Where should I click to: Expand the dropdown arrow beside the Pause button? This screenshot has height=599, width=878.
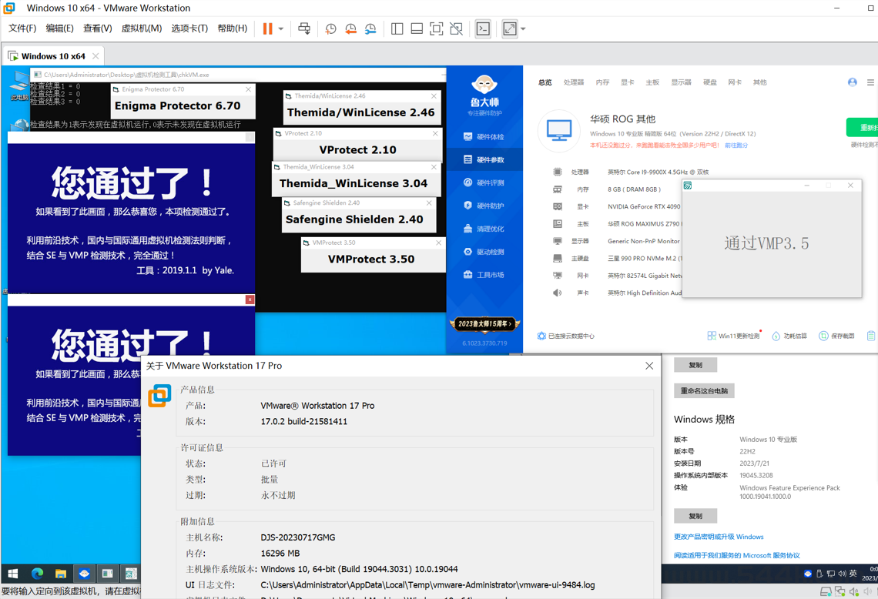coord(281,29)
